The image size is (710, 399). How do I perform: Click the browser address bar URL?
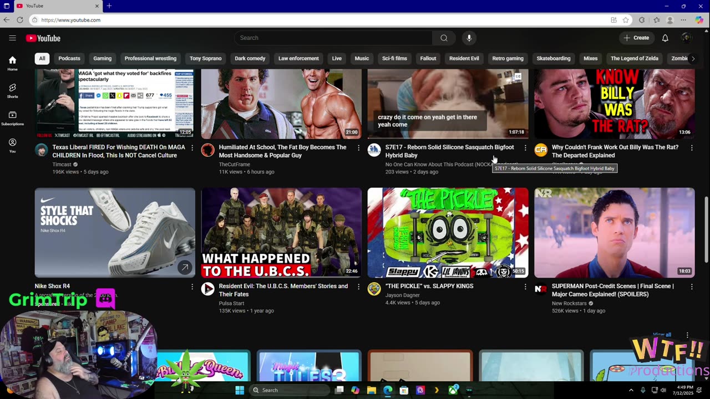(70, 20)
